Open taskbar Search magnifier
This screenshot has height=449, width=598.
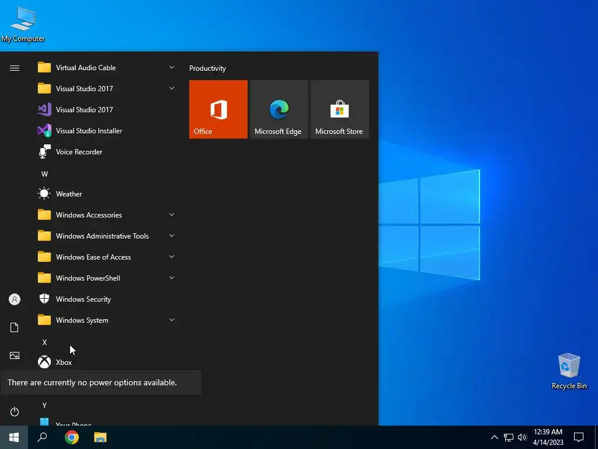(x=42, y=437)
